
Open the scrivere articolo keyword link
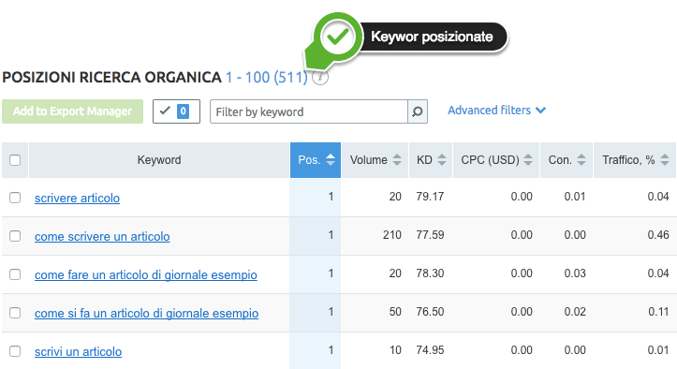pos(78,198)
